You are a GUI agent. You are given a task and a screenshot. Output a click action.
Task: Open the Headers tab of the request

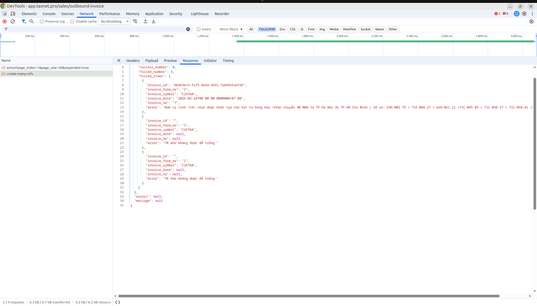click(x=133, y=60)
